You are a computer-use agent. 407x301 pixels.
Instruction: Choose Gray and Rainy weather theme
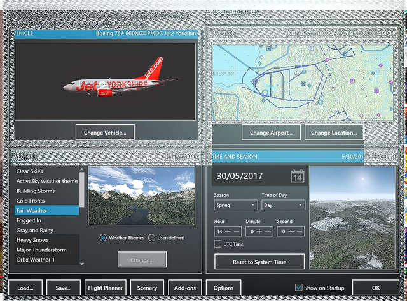[46, 231]
